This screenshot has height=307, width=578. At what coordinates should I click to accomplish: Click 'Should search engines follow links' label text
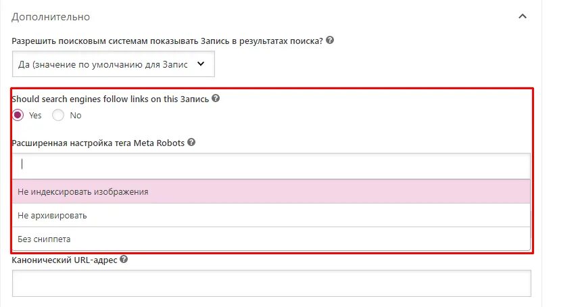[110, 99]
